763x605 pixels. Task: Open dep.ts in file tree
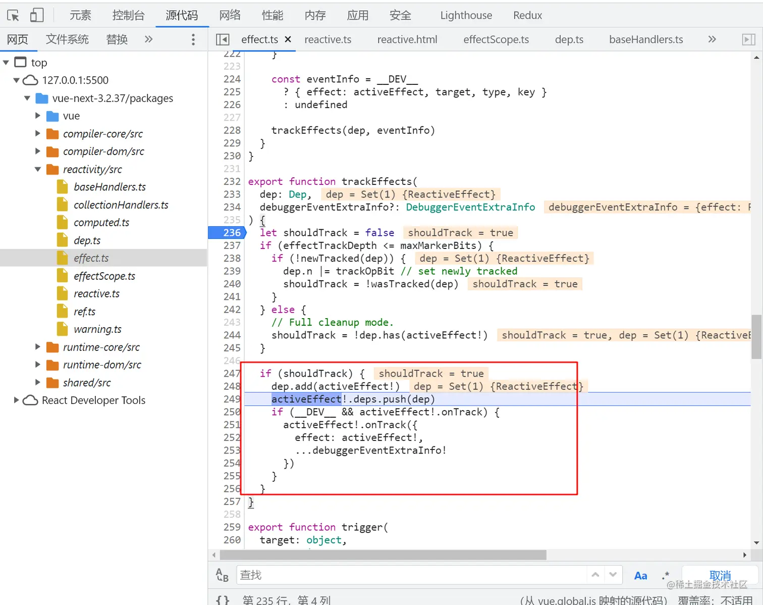tap(87, 240)
